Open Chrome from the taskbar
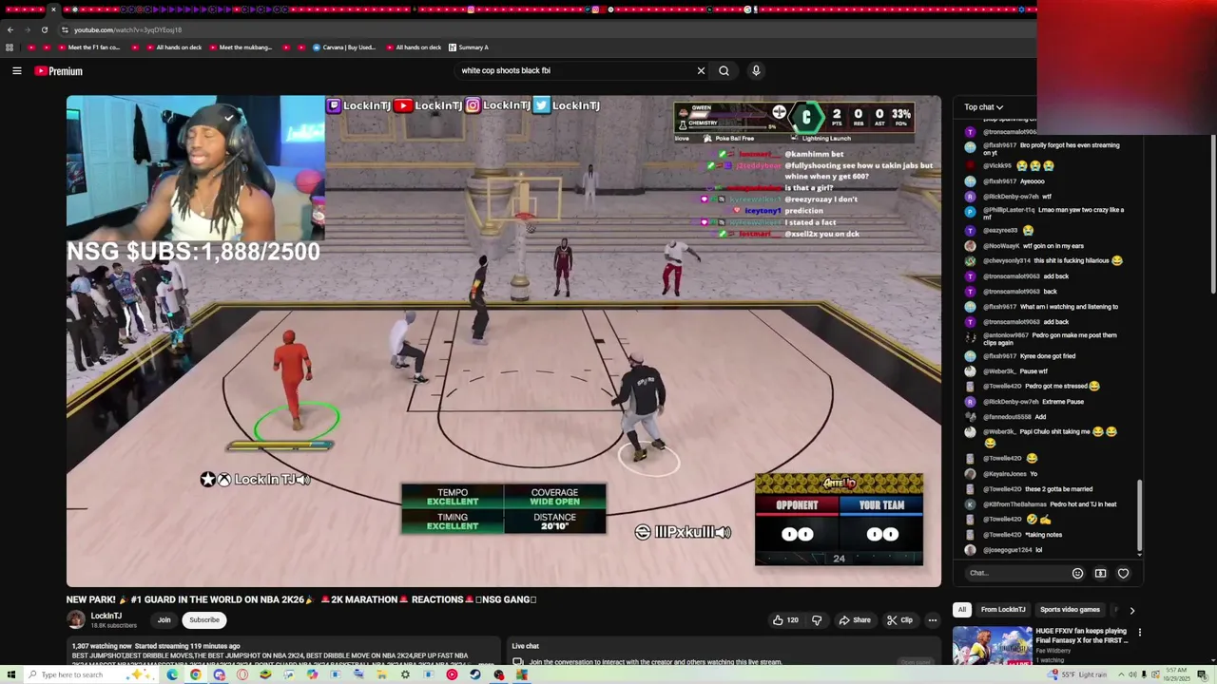Image resolution: width=1217 pixels, height=684 pixels. (x=195, y=674)
